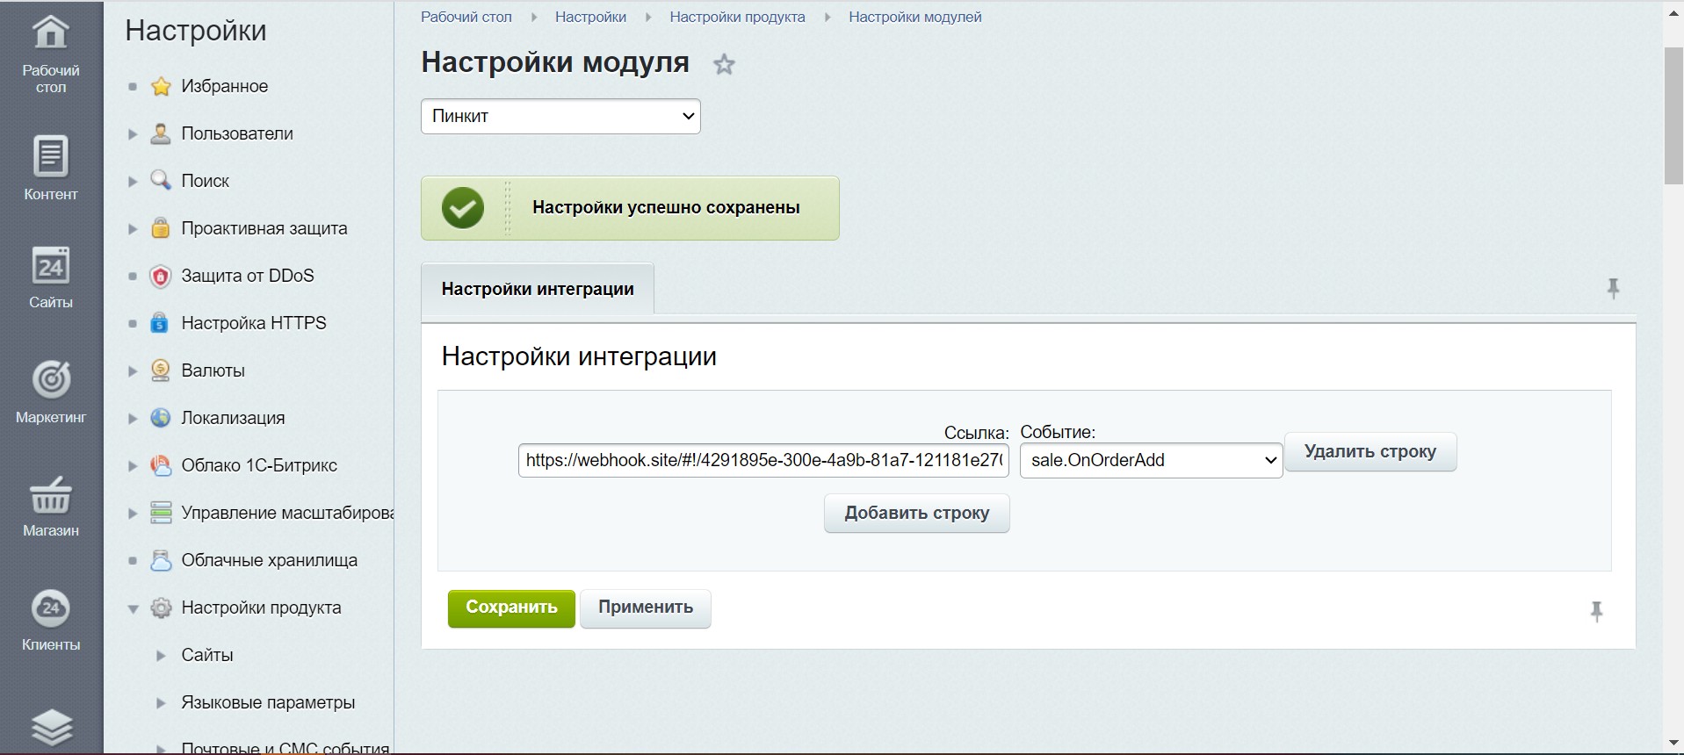This screenshot has height=755, width=1684.
Task: Open the sale.OnOrderAdd event dropdown
Action: 1151,460
